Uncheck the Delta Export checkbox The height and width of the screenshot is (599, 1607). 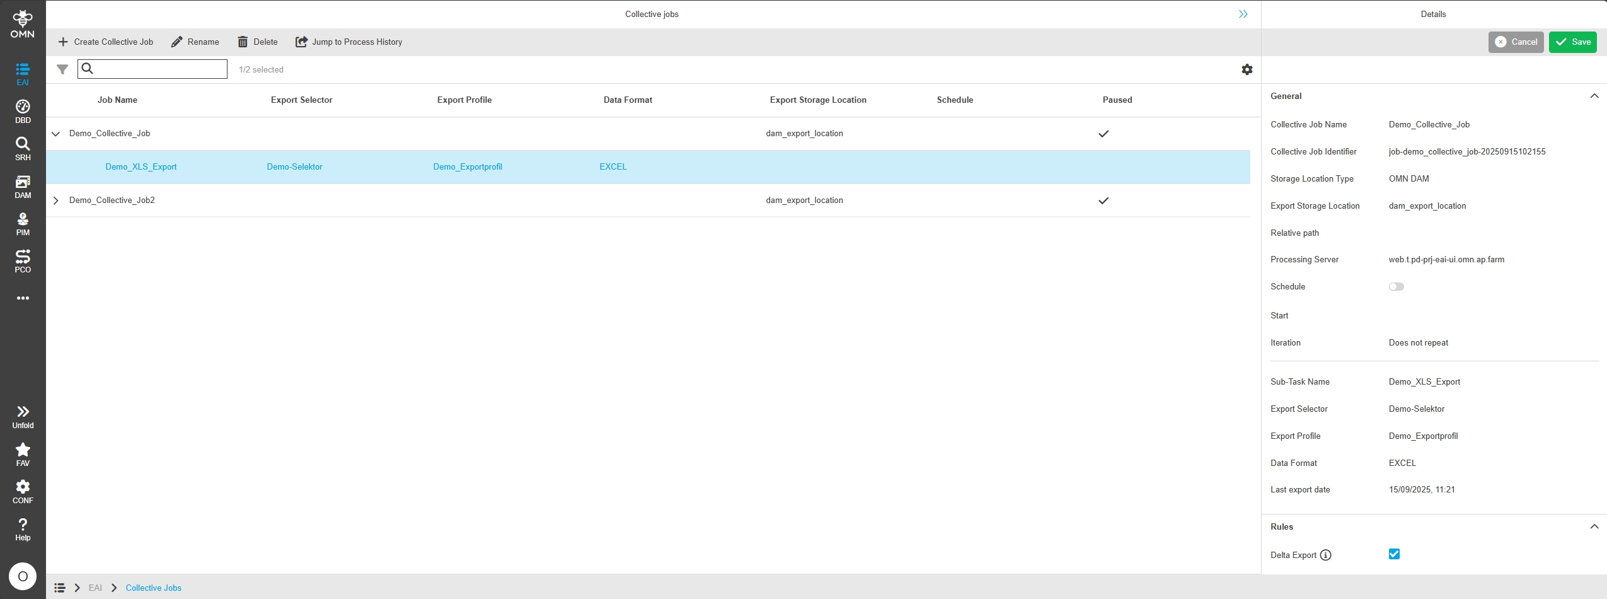[x=1394, y=554]
